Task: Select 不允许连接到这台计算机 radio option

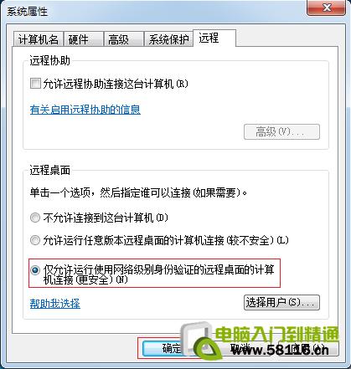Action: [35, 218]
